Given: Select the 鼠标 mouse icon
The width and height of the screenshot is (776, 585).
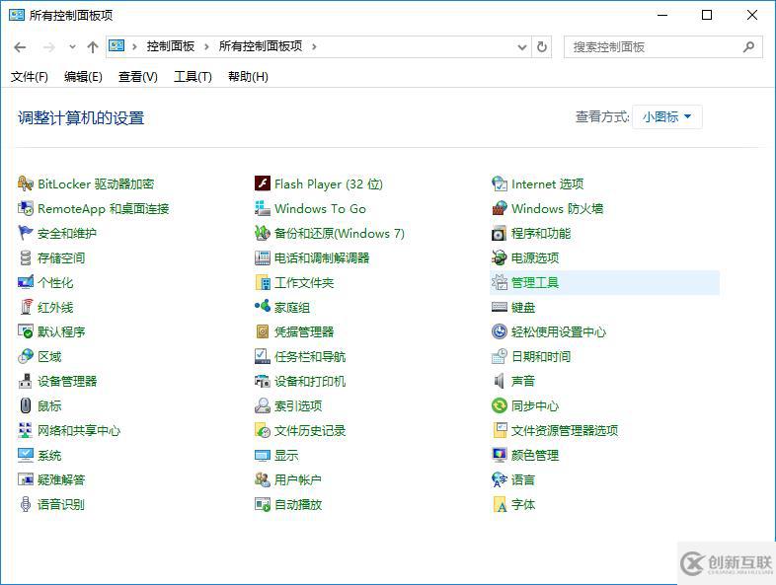Looking at the screenshot, I should coord(26,406).
